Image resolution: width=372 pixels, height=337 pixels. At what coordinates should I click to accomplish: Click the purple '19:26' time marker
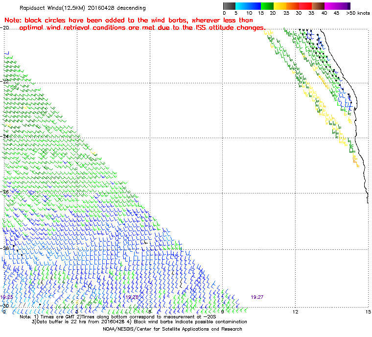coord(132,297)
